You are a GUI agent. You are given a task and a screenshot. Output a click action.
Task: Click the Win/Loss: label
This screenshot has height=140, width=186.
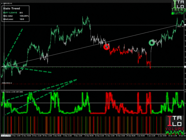[8, 19]
